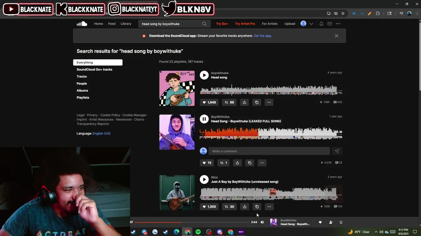Pause 'Head Song - Boywithuke (LEAKED FULL SONG)'
This screenshot has height=236, width=421.
click(x=204, y=119)
